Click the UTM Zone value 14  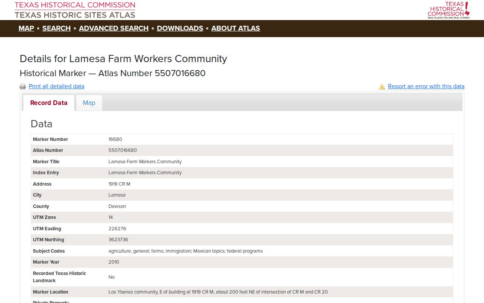(x=111, y=217)
